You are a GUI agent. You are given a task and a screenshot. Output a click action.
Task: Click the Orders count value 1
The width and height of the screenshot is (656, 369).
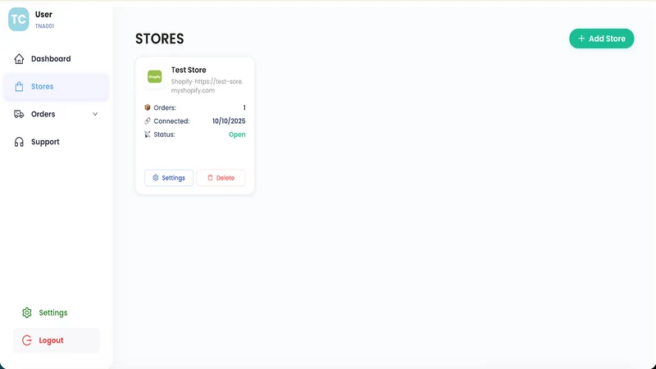pos(244,107)
